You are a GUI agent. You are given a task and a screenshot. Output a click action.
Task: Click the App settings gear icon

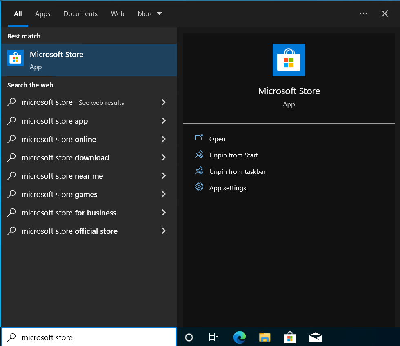tap(199, 187)
